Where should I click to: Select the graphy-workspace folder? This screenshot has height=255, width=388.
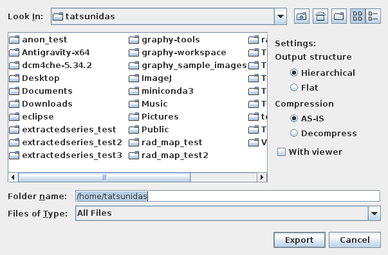click(178, 53)
